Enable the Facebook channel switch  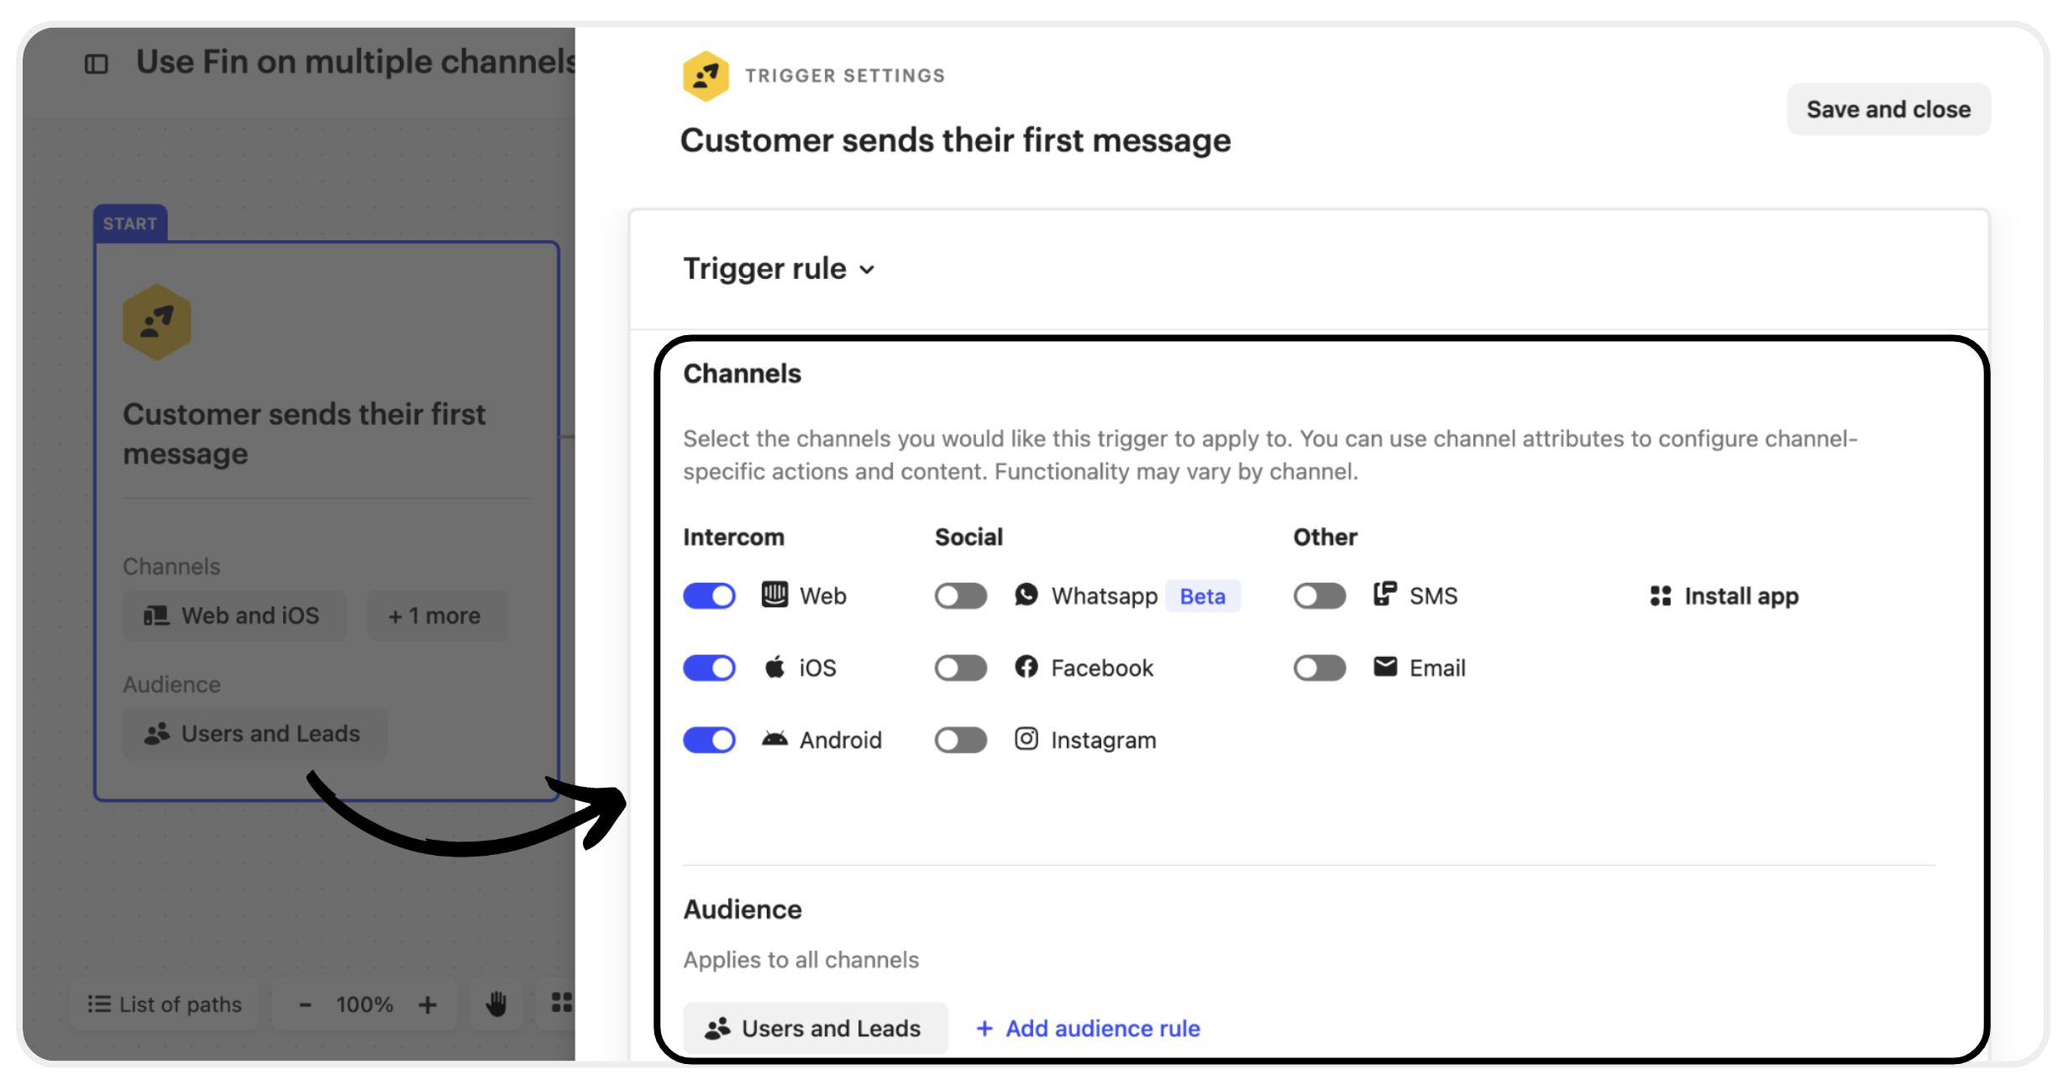[961, 668]
